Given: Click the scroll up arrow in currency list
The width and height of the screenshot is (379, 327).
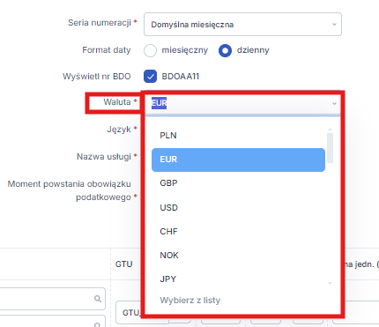Looking at the screenshot, I should (x=330, y=130).
